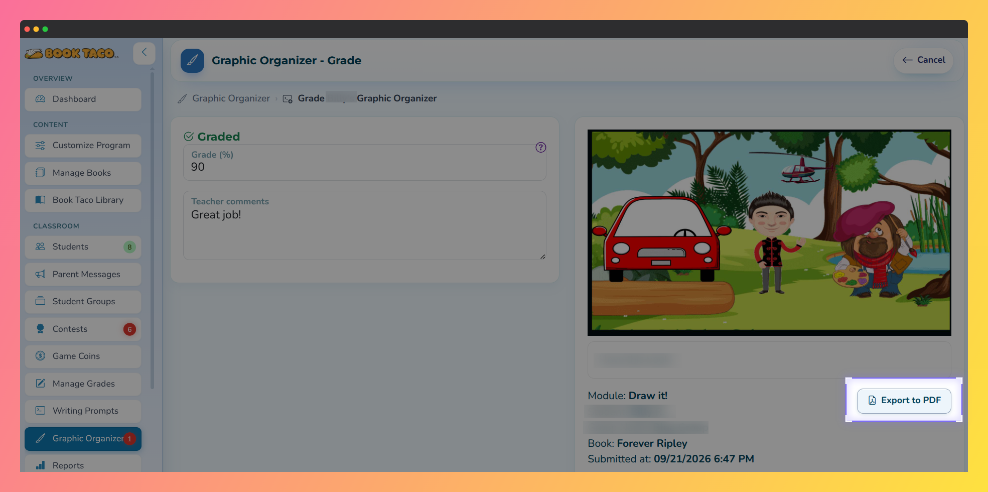Click the submitted date 09/21/2026 6:47 PM
The height and width of the screenshot is (492, 988).
[x=704, y=459]
